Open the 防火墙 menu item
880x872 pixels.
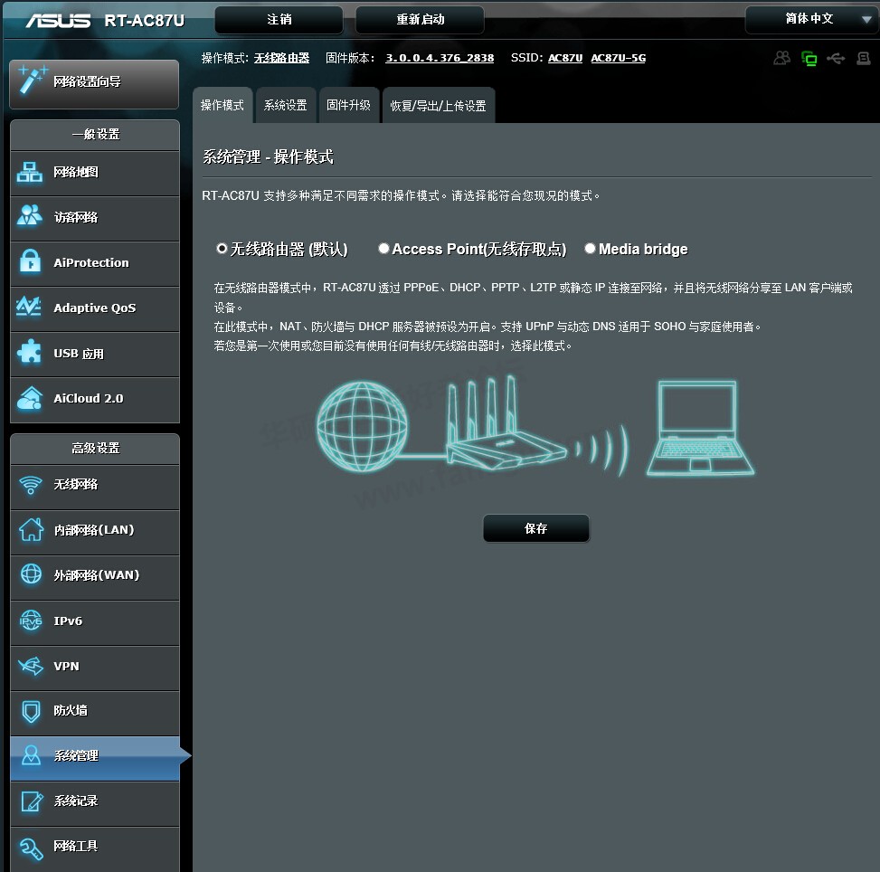point(95,713)
